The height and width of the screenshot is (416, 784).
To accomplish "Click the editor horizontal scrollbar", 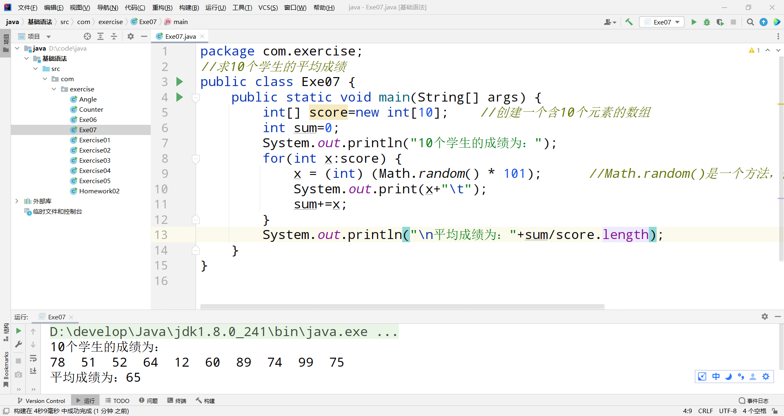I will pyautogui.click(x=402, y=306).
